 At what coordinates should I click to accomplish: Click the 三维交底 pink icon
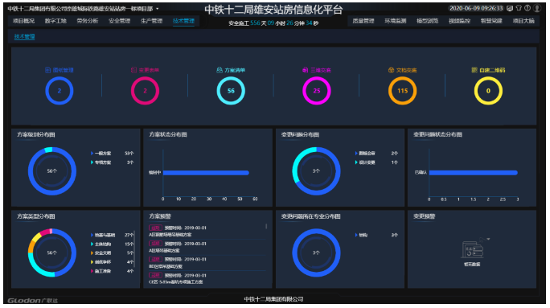tap(306, 70)
